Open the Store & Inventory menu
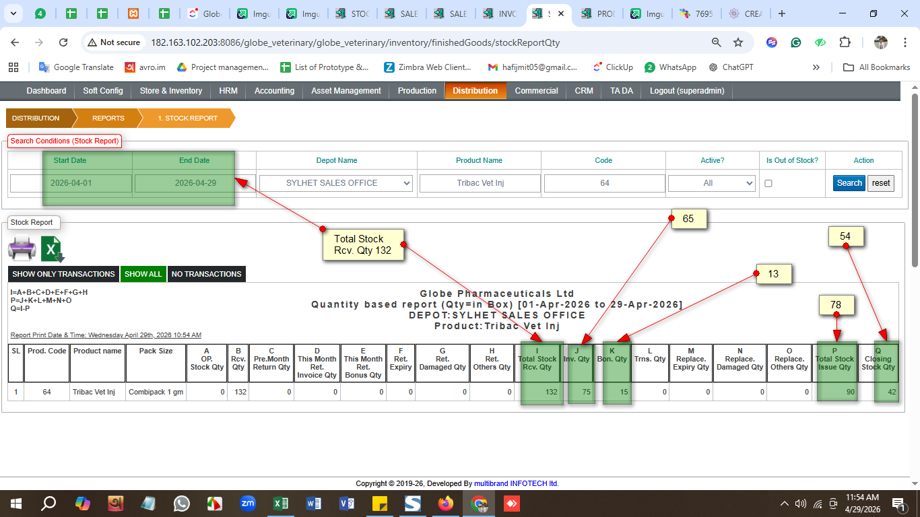Viewport: 920px width, 517px height. (x=171, y=91)
